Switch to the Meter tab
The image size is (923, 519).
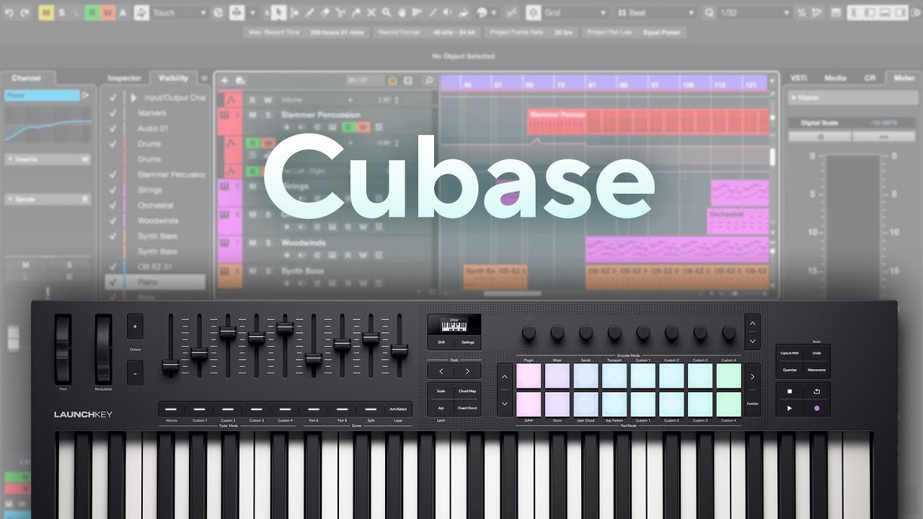point(904,78)
